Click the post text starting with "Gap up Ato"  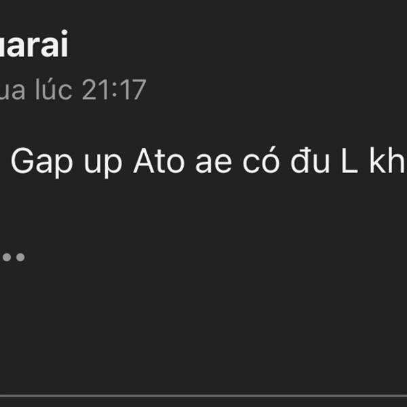(x=208, y=161)
